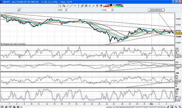Pick the yellow color swatch

[114, 6]
